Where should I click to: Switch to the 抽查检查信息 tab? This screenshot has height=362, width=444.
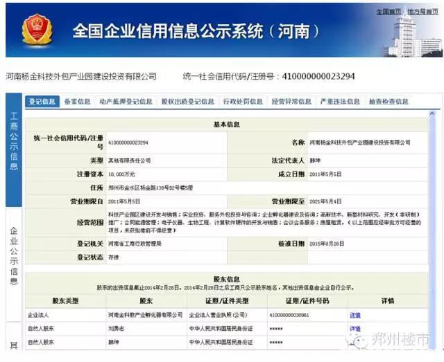tap(388, 102)
